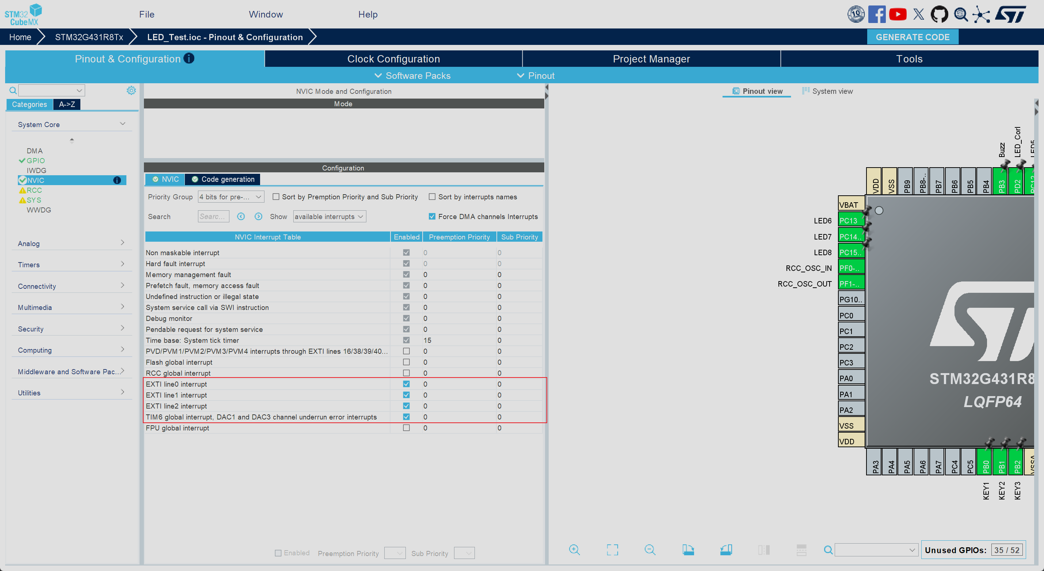Open the Priority Group dropdown
The image size is (1044, 571).
tap(230, 197)
